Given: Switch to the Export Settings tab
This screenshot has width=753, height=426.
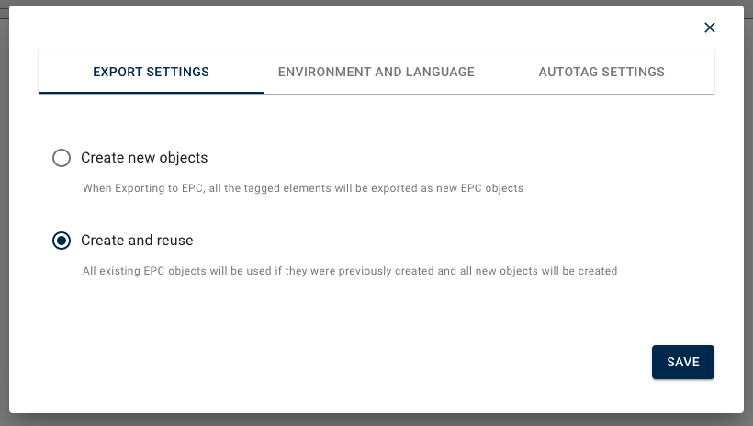Looking at the screenshot, I should coord(151,72).
